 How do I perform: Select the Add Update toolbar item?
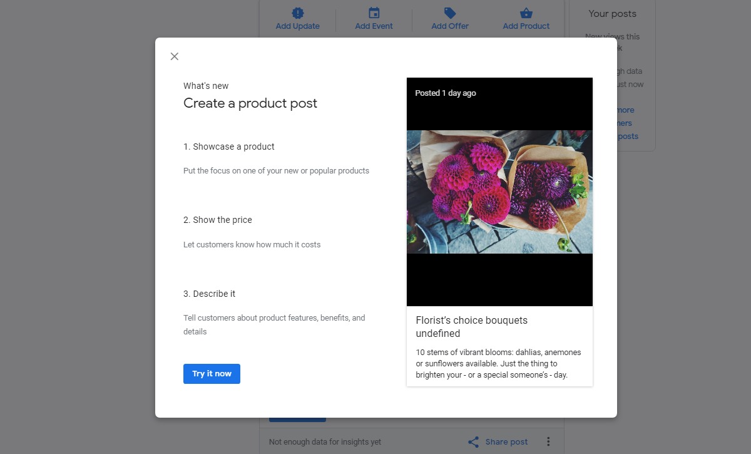[297, 19]
